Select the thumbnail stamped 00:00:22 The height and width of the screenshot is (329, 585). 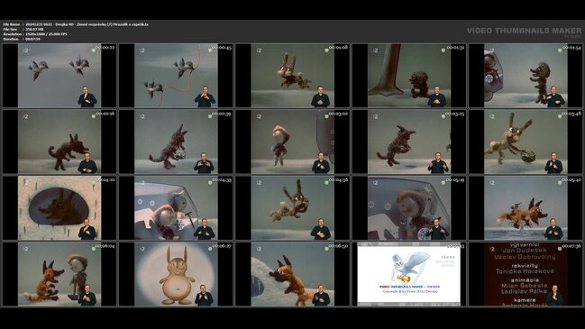coord(59,76)
